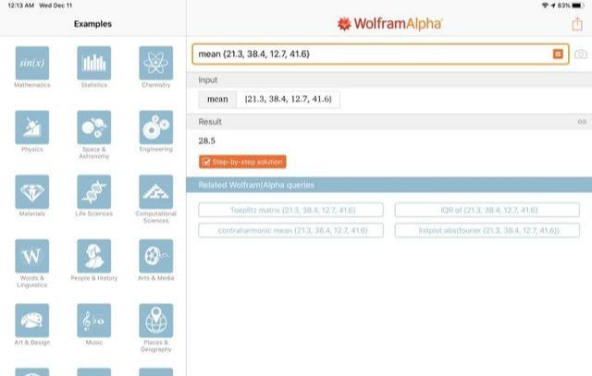This screenshot has width=592, height=376.
Task: Tap the Related Wolfram|Alpha queries header
Action: (x=389, y=185)
